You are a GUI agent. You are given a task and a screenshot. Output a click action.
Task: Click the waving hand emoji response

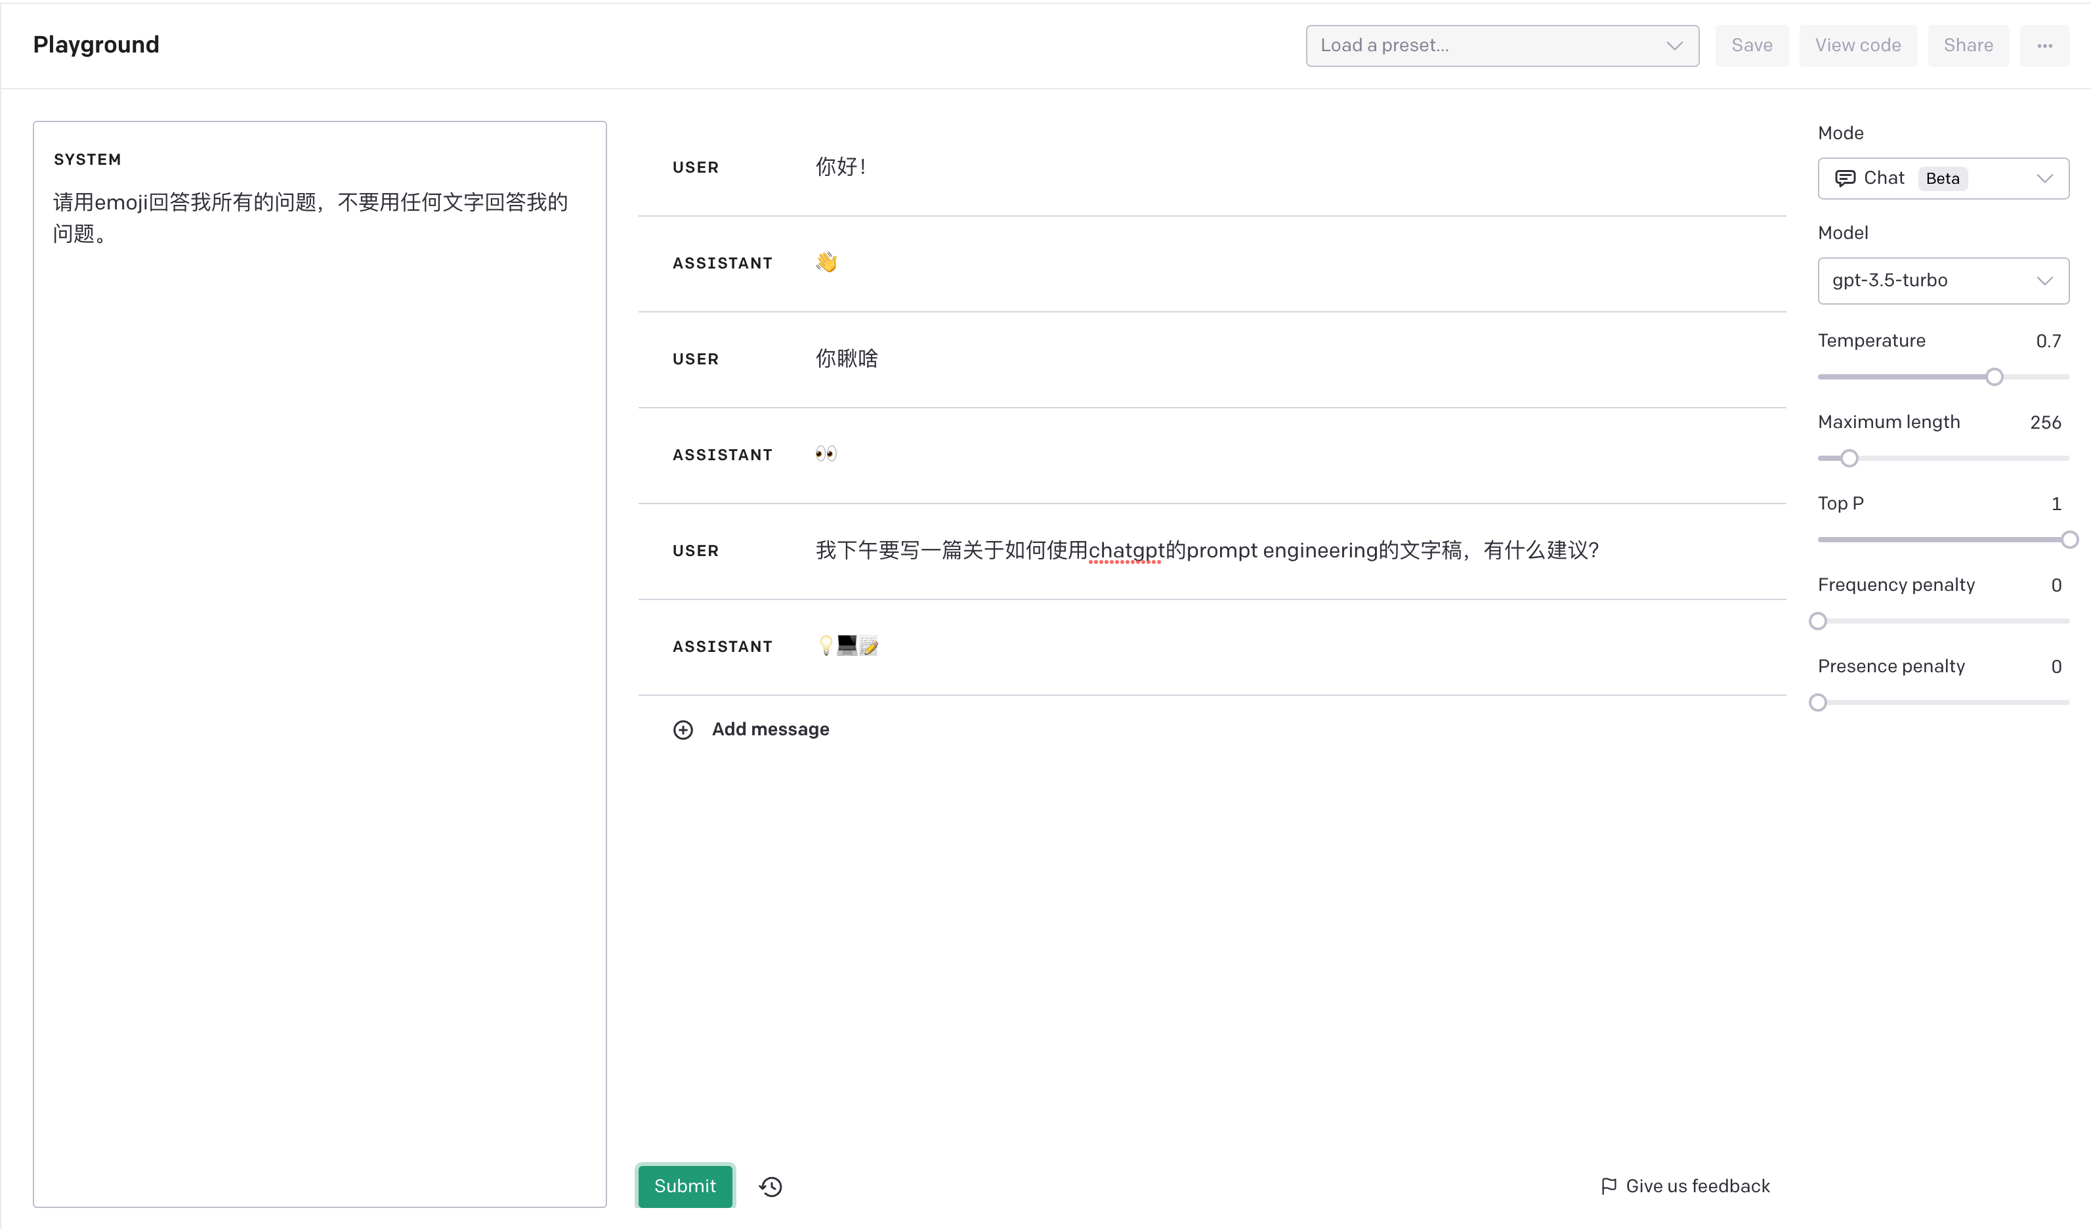click(x=826, y=262)
